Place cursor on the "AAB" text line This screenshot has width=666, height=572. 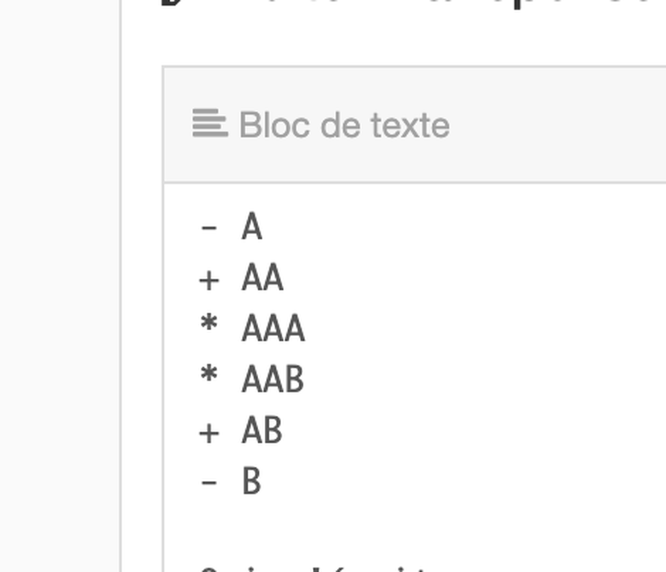[x=273, y=380]
